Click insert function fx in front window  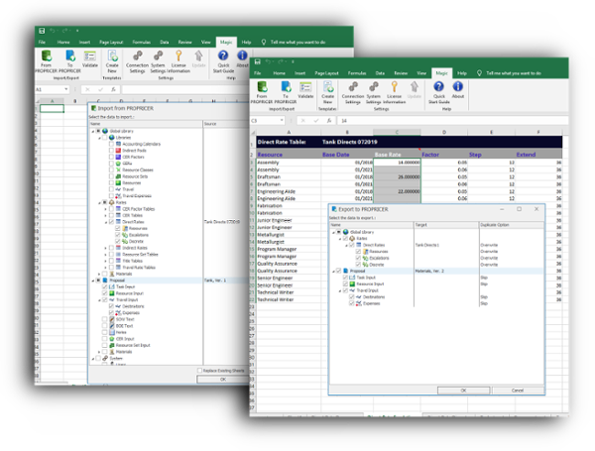pos(329,121)
